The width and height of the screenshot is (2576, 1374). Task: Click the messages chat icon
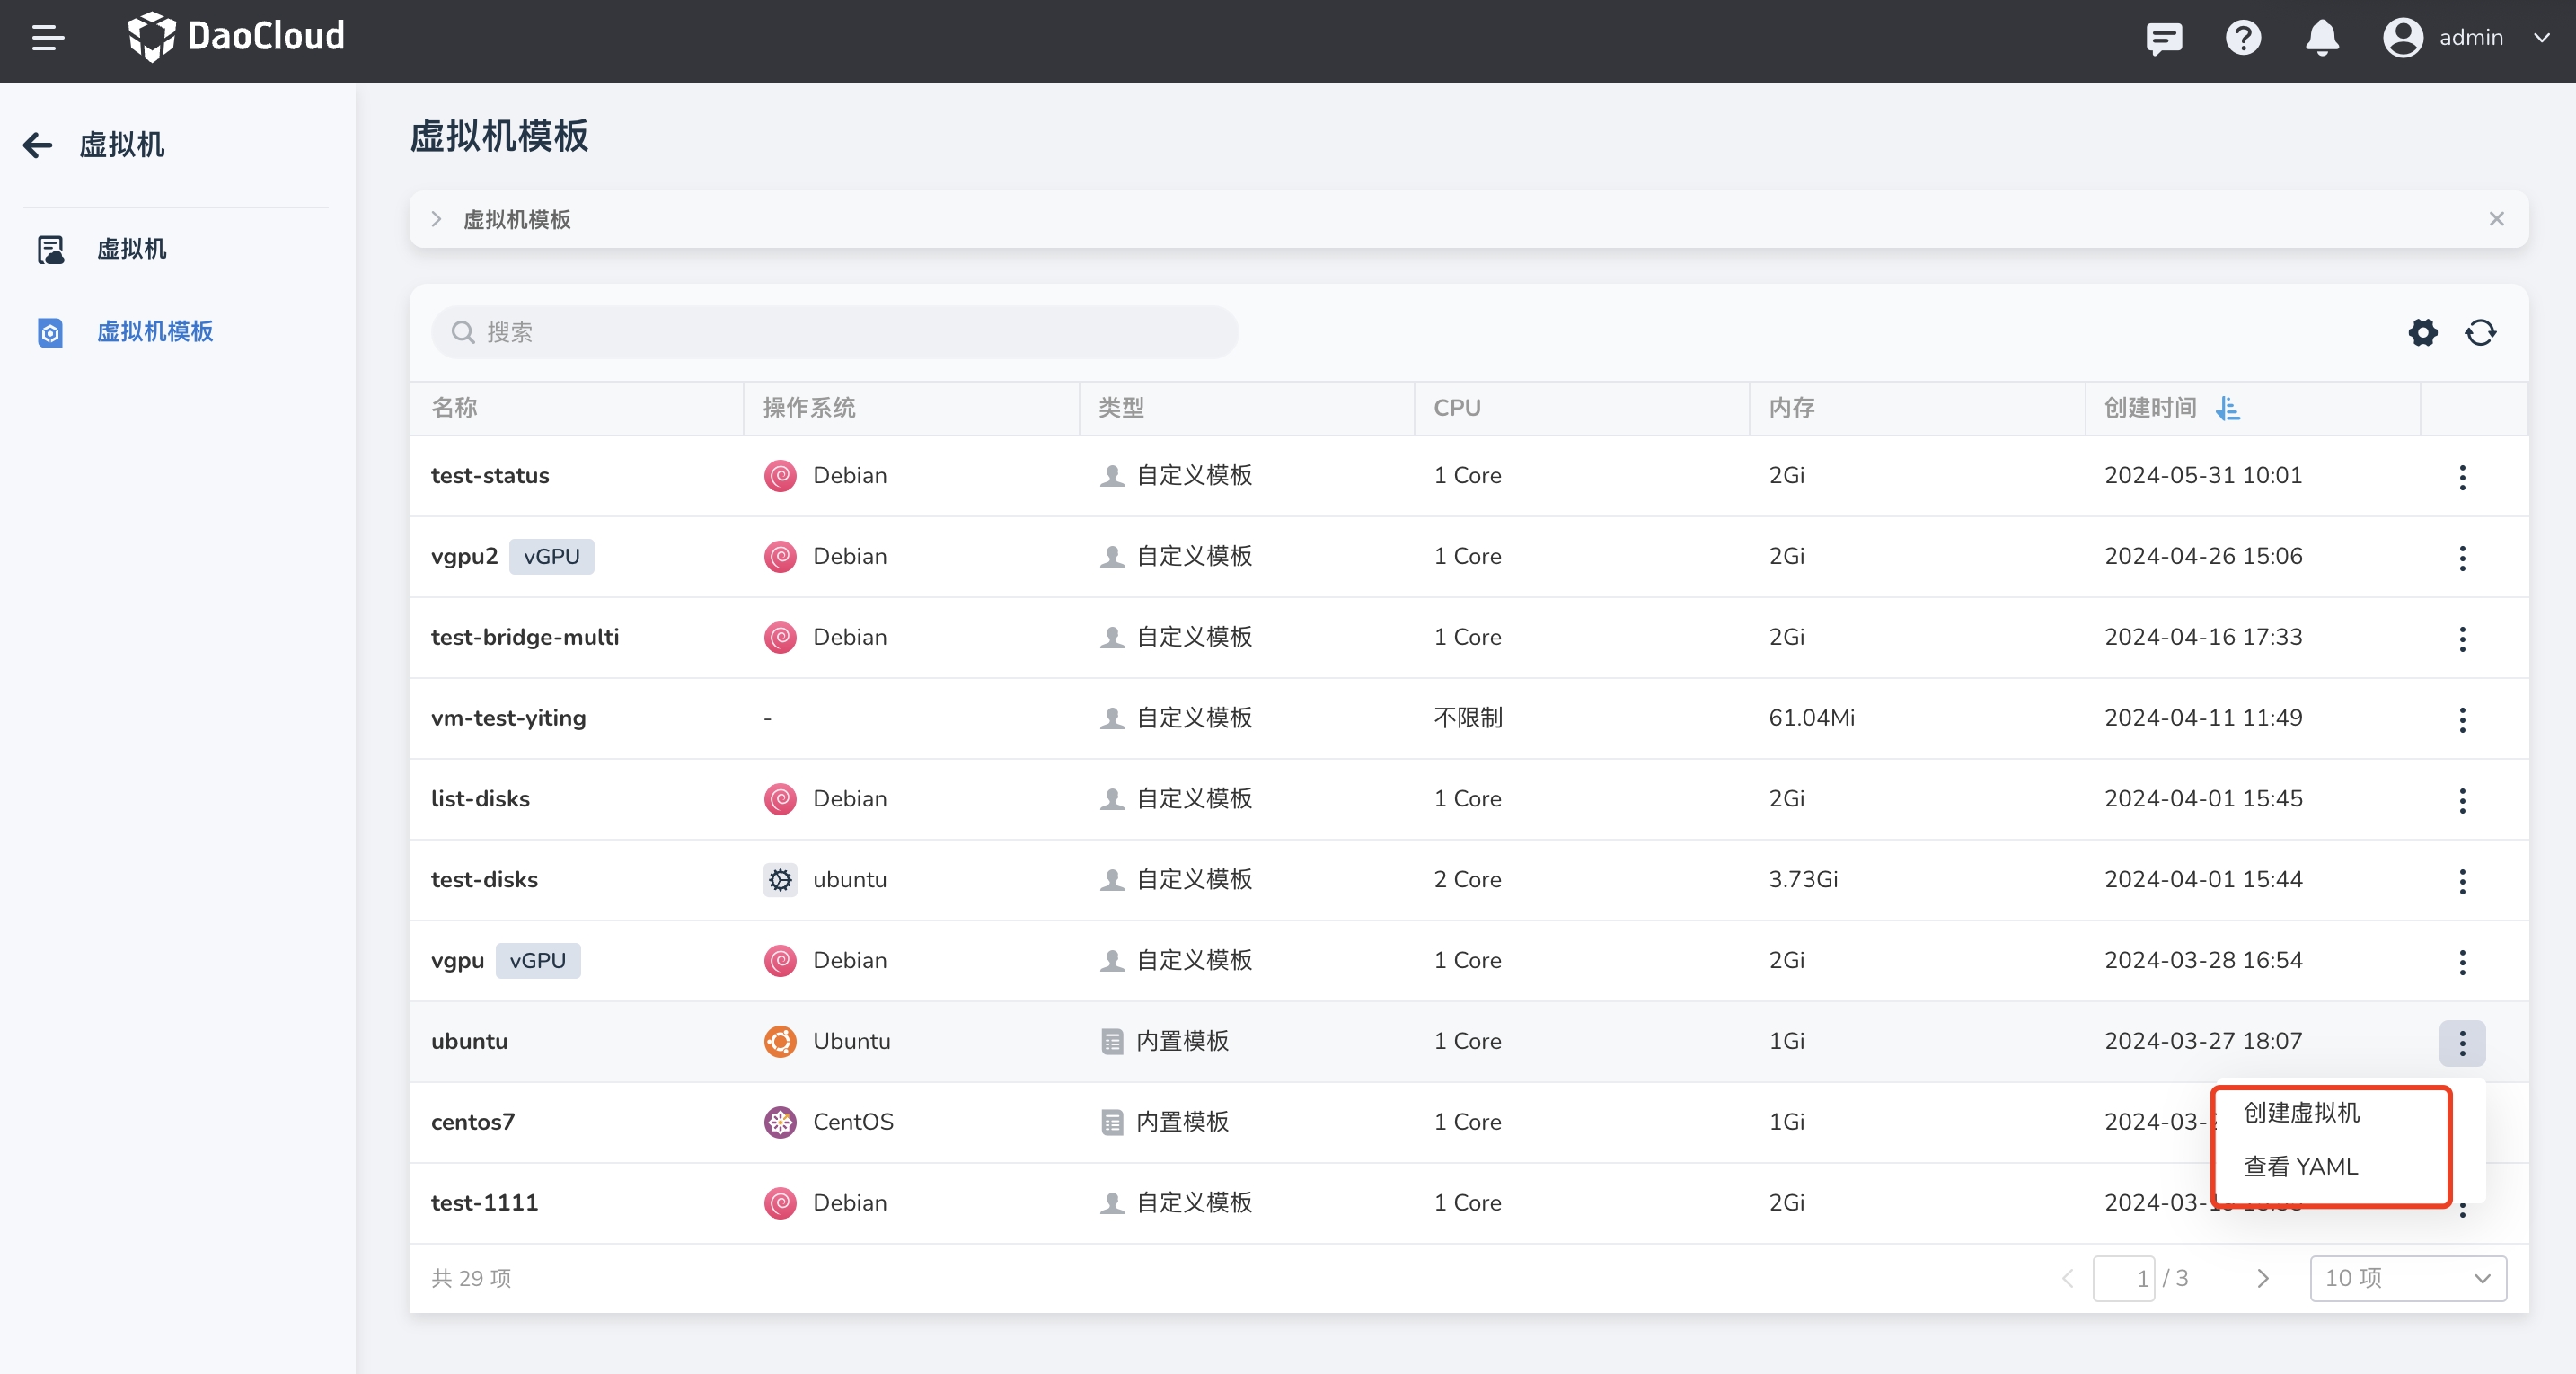(2163, 38)
